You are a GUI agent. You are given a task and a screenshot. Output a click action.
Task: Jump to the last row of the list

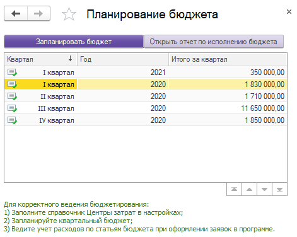point(279,189)
